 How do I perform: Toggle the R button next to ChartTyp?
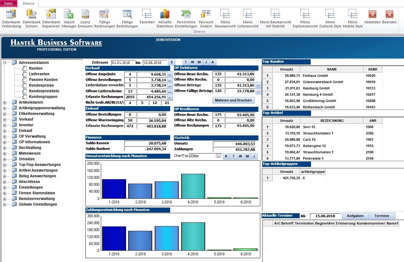coord(226,156)
